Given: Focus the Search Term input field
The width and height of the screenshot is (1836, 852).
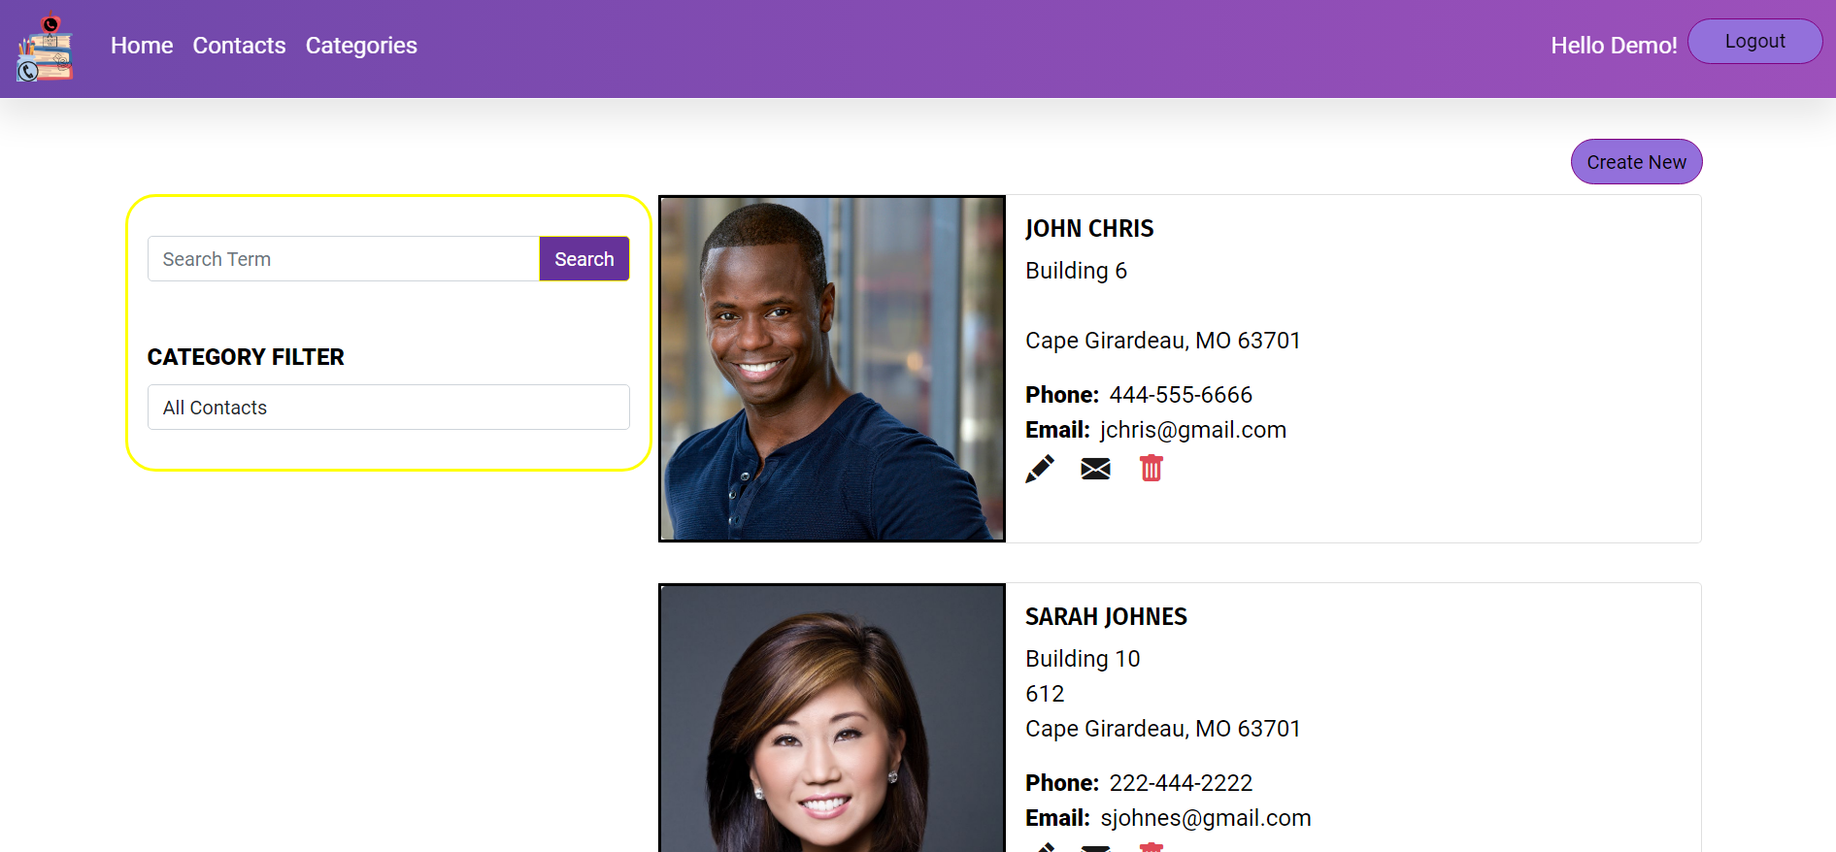Looking at the screenshot, I should click(x=344, y=259).
